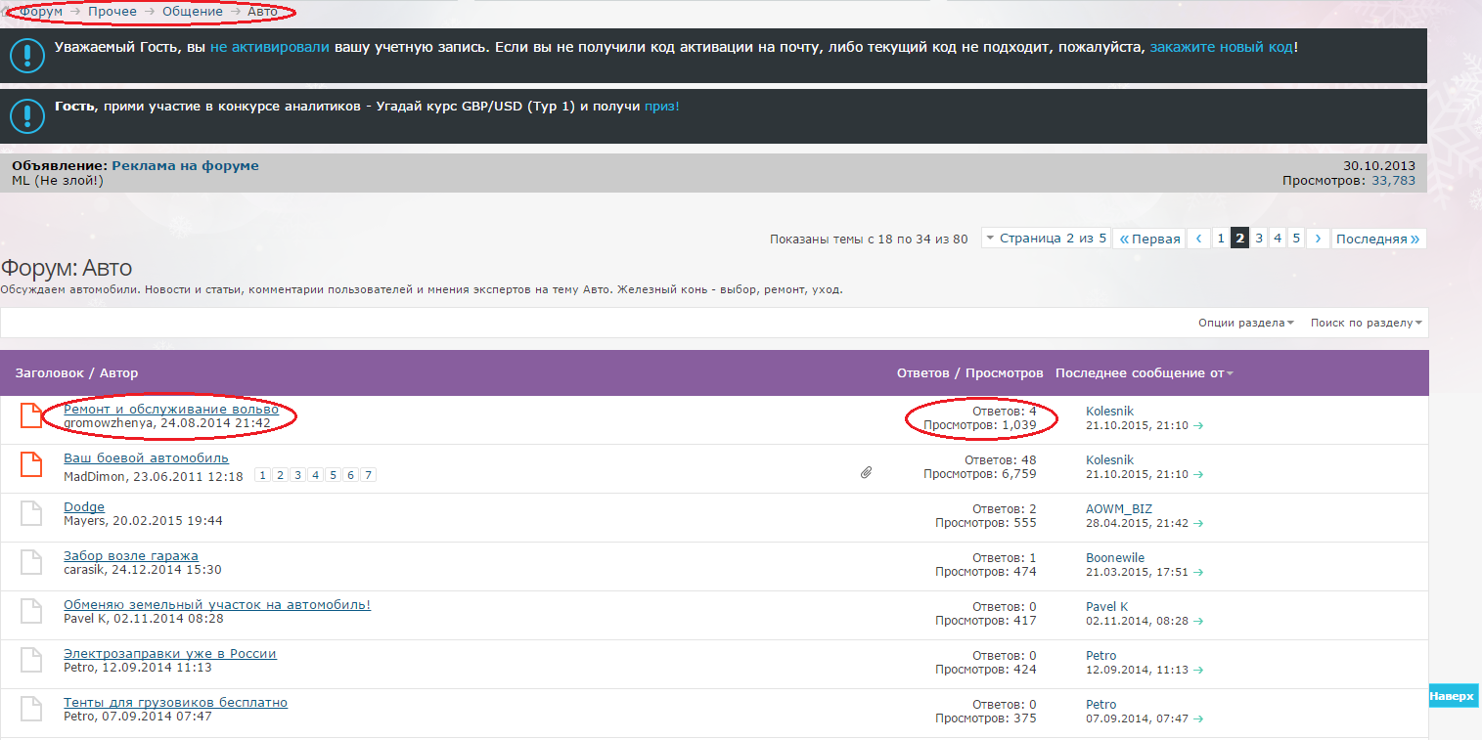Go to last post arrow in 'Ваш боевой автомобиль' row
Screen dimensions: 1482x740
tap(1198, 475)
